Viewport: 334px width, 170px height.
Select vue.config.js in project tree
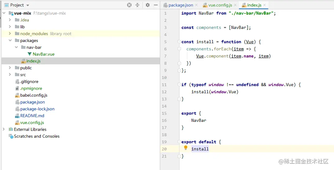[x=32, y=123]
